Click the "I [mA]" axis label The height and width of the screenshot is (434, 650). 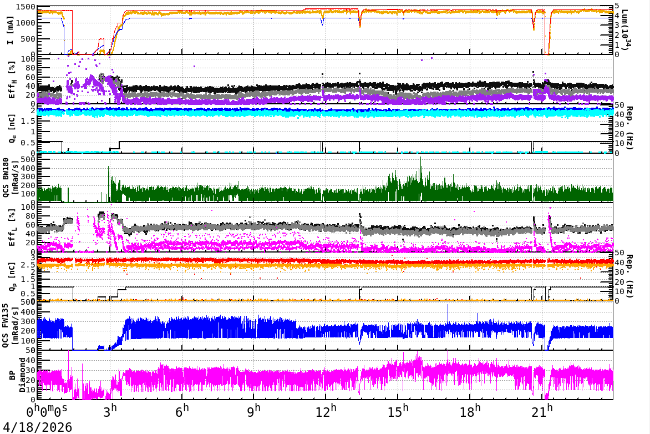click(x=11, y=30)
